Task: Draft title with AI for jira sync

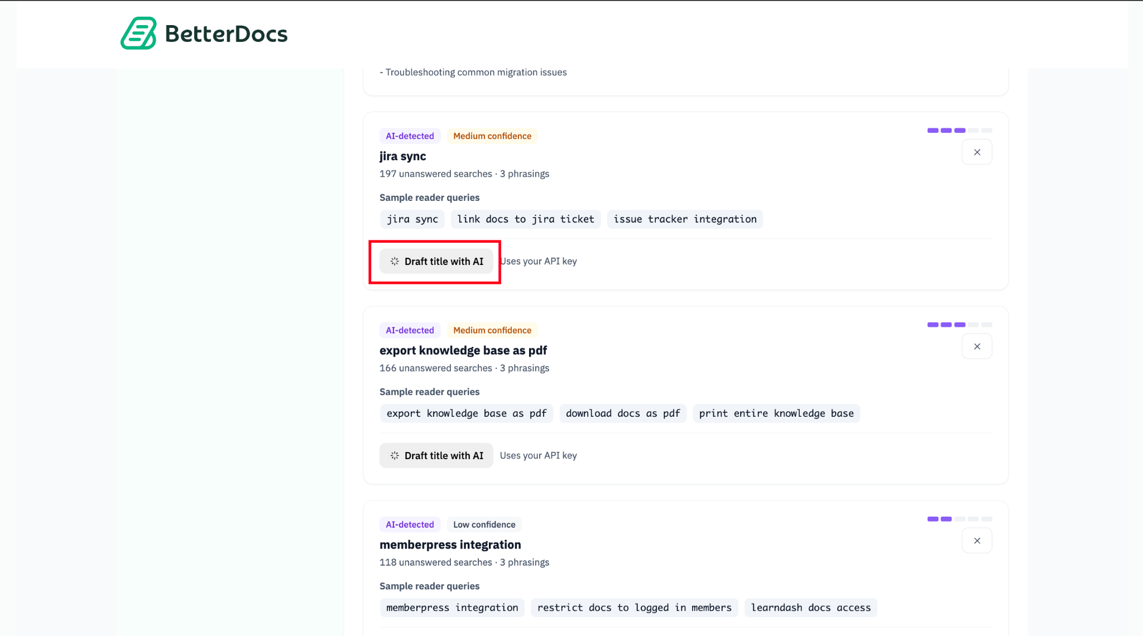Action: [436, 261]
